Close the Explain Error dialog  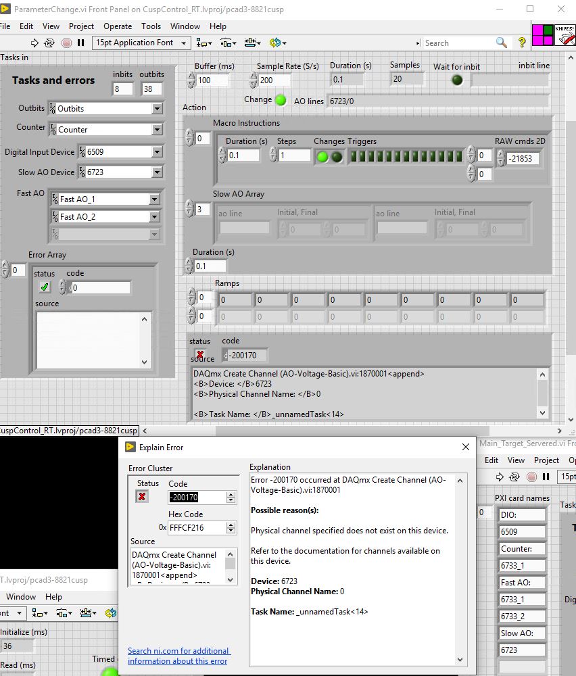point(465,447)
